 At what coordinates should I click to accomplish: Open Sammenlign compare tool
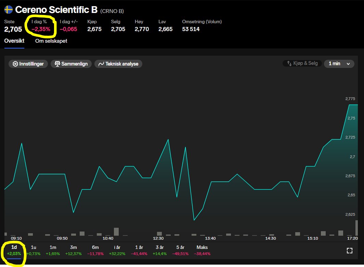(x=71, y=64)
